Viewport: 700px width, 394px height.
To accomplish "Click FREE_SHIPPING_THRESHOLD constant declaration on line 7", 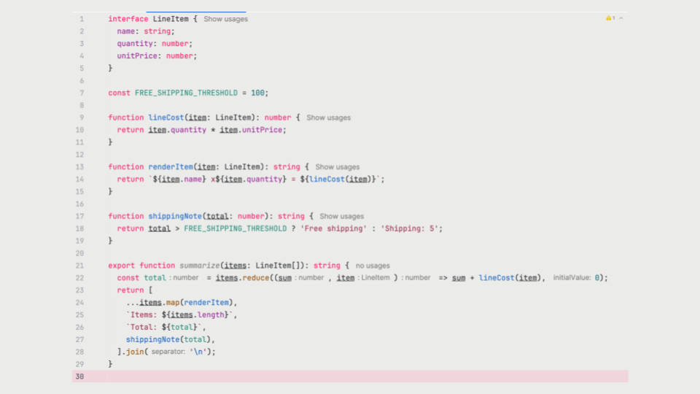I will click(186, 93).
